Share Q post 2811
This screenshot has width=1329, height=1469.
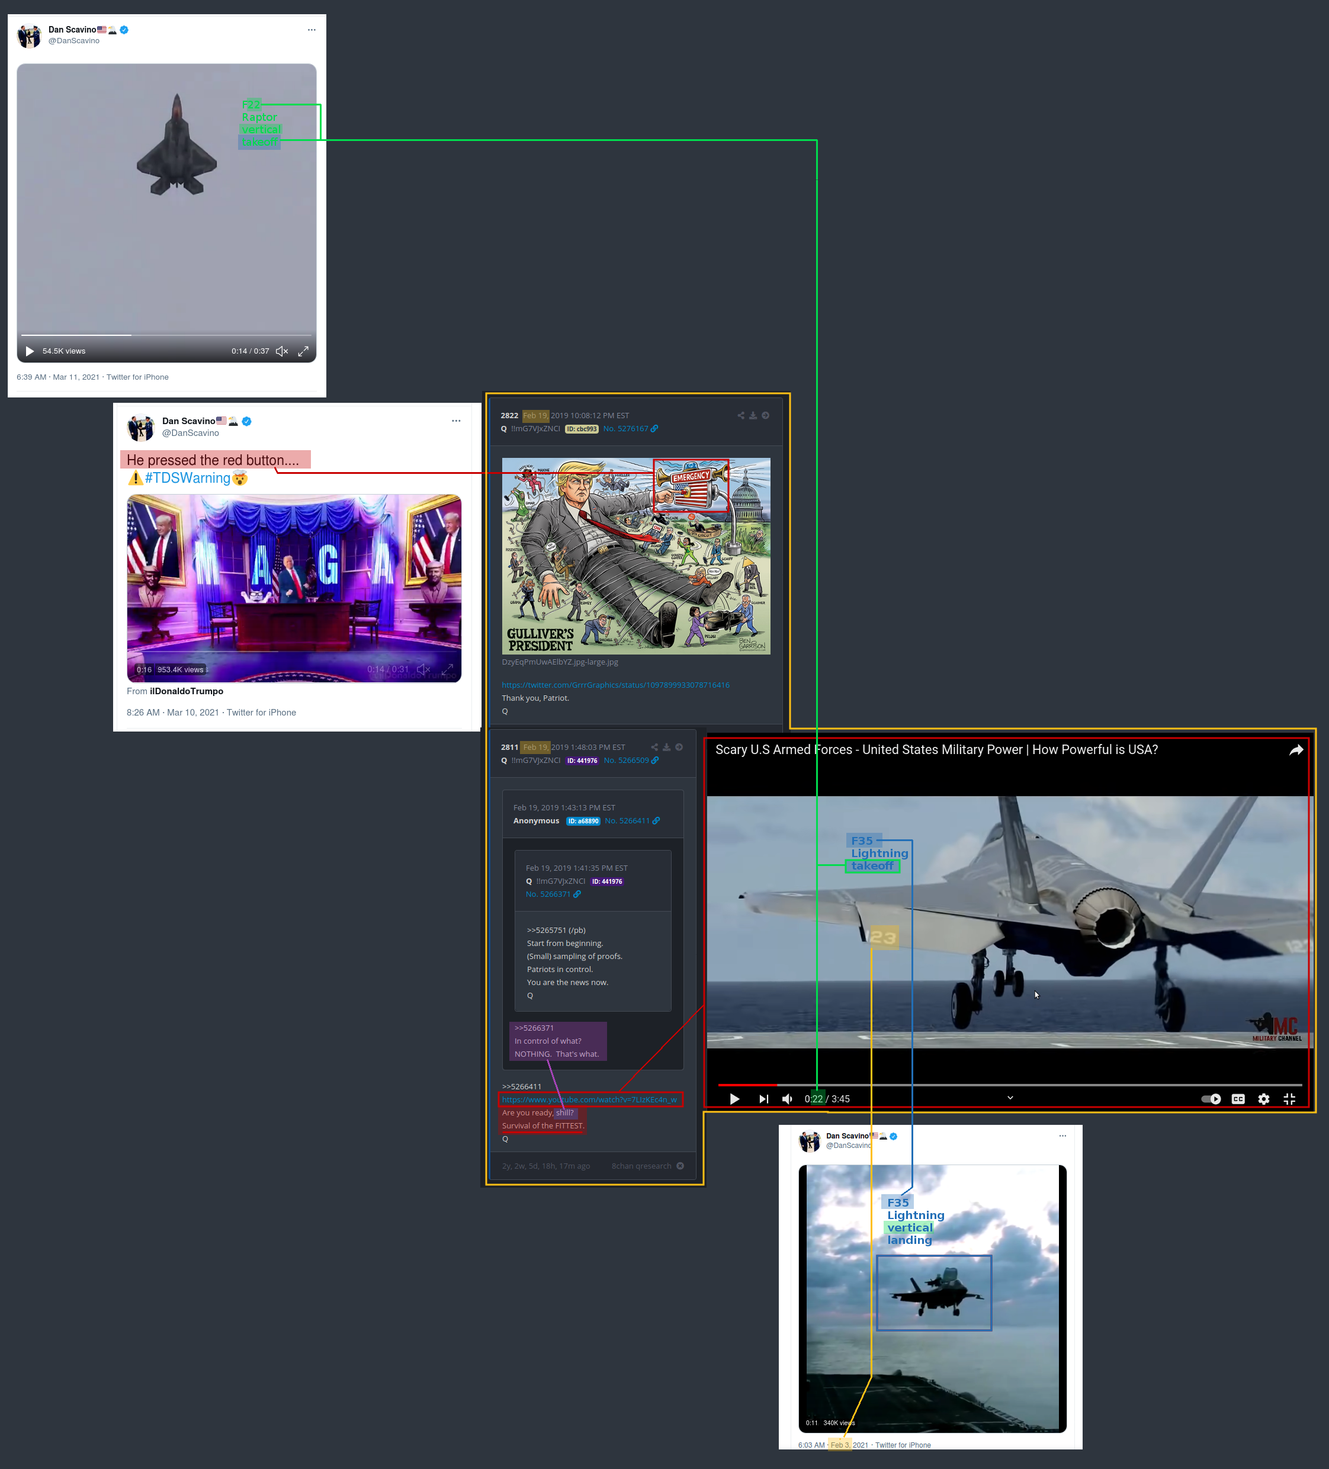tap(654, 747)
